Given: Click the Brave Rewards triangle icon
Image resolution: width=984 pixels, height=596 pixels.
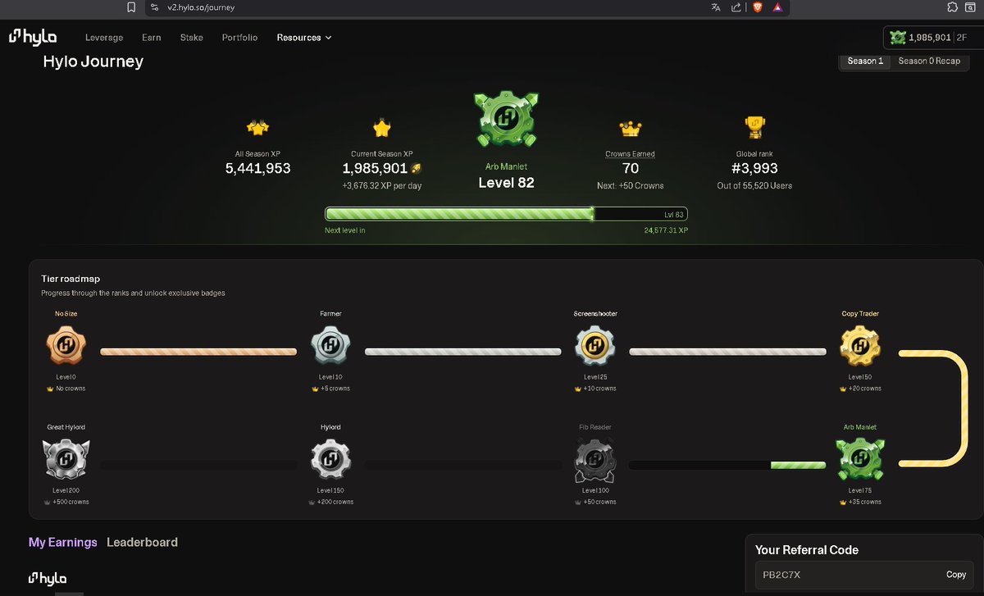Looking at the screenshot, I should pyautogui.click(x=777, y=7).
